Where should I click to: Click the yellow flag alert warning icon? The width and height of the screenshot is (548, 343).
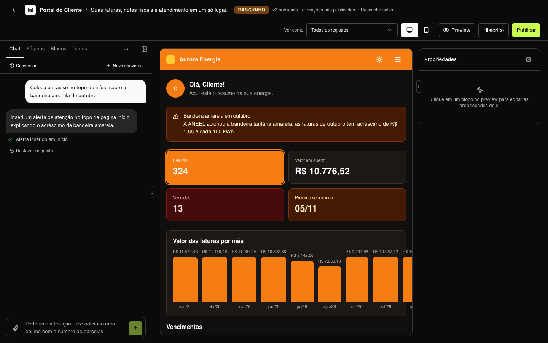(176, 116)
